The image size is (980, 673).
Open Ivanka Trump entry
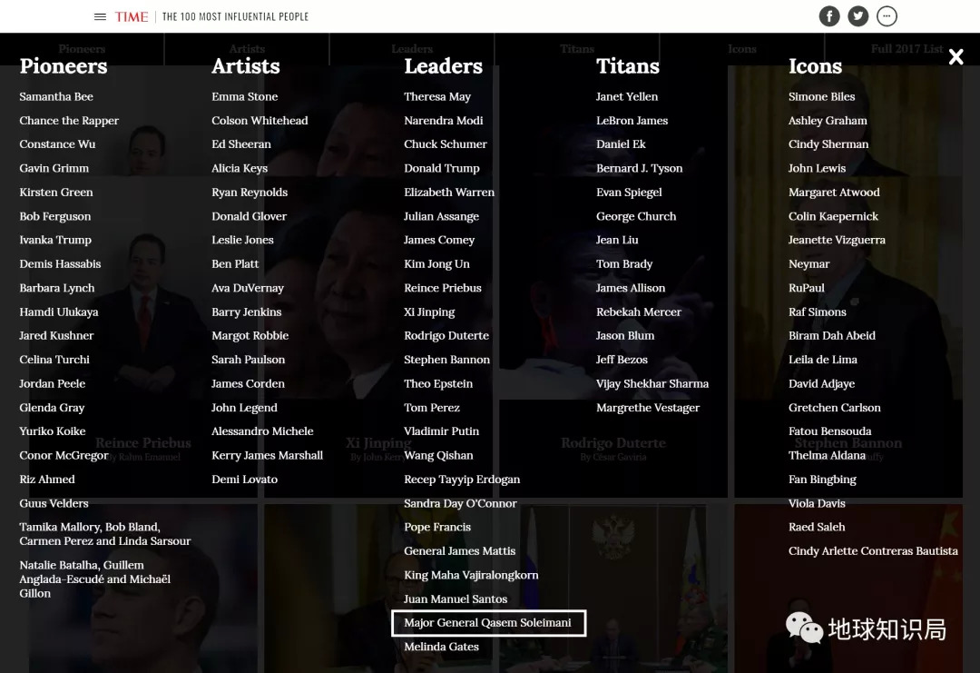coord(55,240)
